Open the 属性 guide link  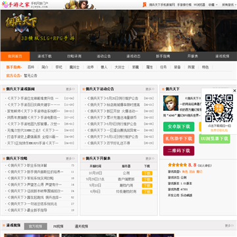pyautogui.click(x=149, y=67)
